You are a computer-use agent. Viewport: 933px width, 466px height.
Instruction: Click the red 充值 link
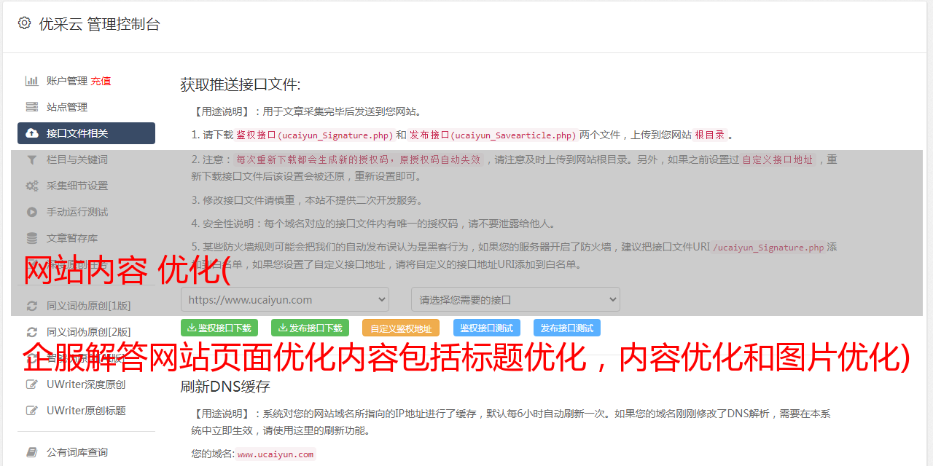[x=101, y=81]
